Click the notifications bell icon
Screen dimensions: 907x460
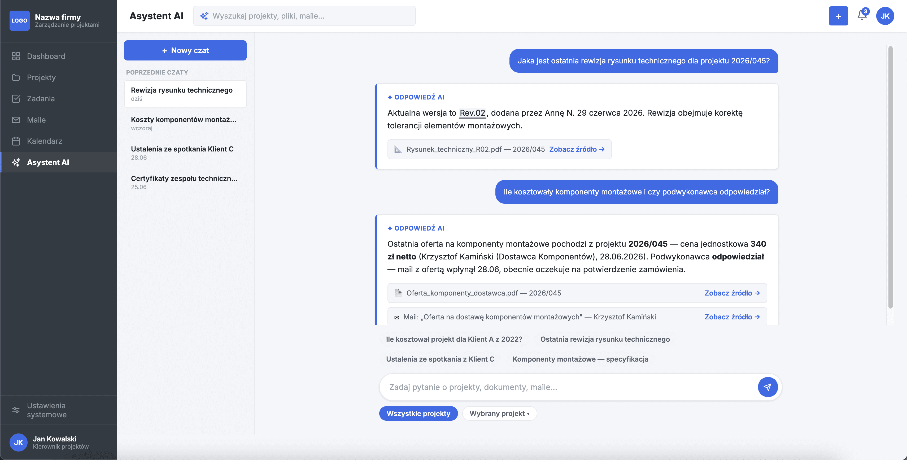(862, 15)
